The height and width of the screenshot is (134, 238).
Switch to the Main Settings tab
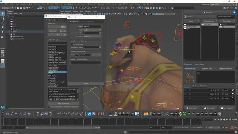pyautogui.click(x=74, y=22)
